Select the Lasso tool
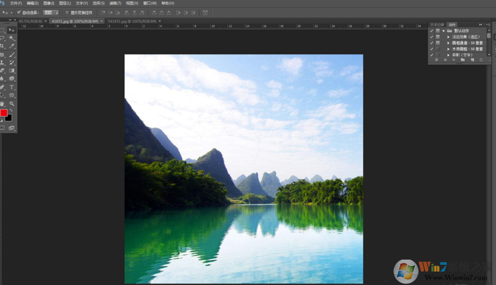This screenshot has height=285, width=496. click(2, 38)
